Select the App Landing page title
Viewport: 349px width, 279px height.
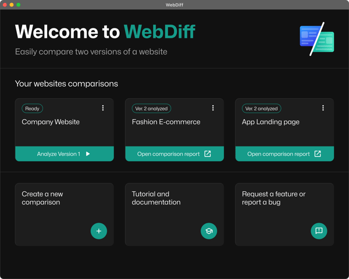click(x=270, y=122)
